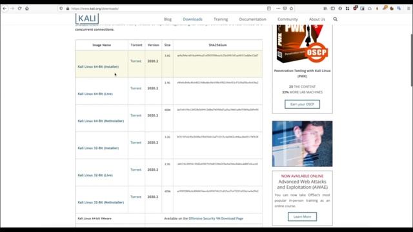Download Kali Linux 32-Bit (Installer) image

(x=98, y=148)
